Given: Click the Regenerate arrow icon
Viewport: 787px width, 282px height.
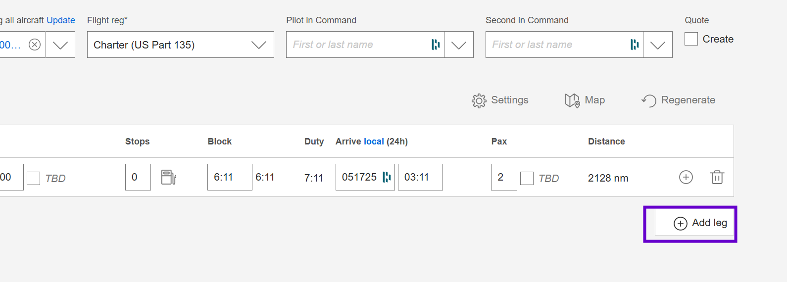Looking at the screenshot, I should [x=648, y=100].
